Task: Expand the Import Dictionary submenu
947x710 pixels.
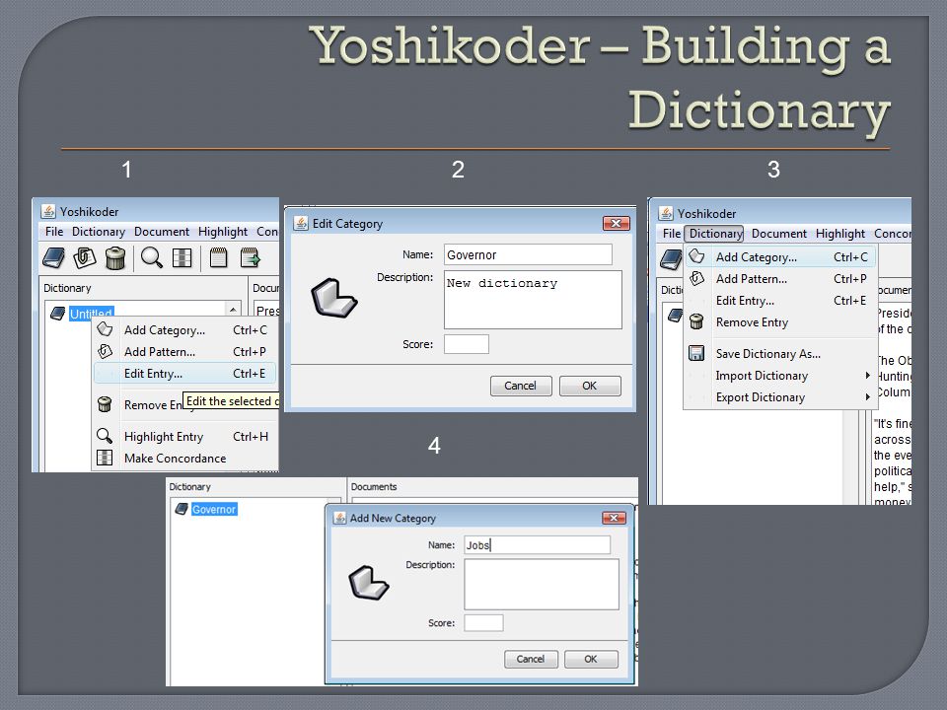Action: click(x=780, y=375)
